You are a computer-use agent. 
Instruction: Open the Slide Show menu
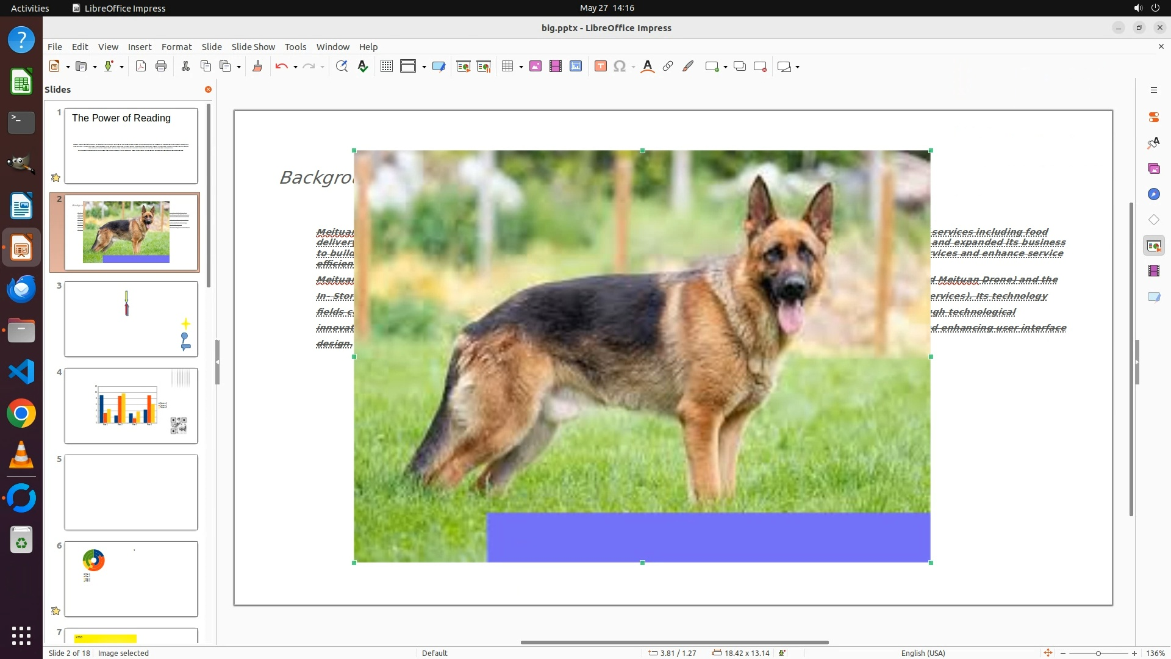tap(253, 47)
